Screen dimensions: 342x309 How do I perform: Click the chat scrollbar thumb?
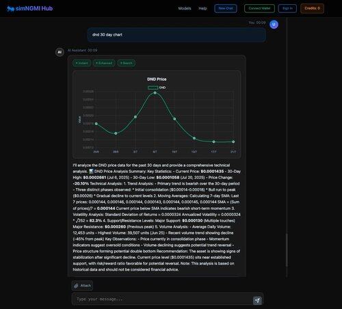[287, 250]
